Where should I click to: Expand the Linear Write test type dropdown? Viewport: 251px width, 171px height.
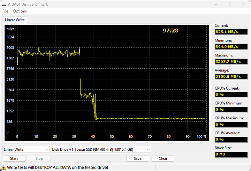pos(26,149)
